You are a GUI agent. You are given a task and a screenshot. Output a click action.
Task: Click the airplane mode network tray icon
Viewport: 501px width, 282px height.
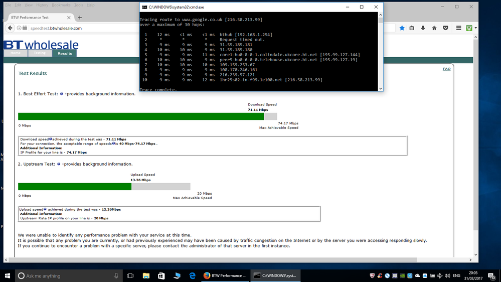coord(440,275)
